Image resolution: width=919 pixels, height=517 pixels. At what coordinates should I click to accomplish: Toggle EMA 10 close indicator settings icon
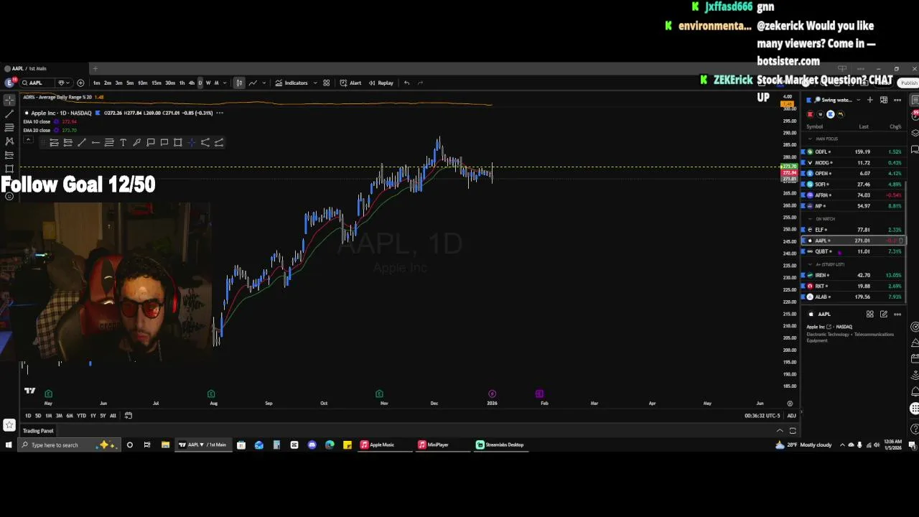(56, 121)
